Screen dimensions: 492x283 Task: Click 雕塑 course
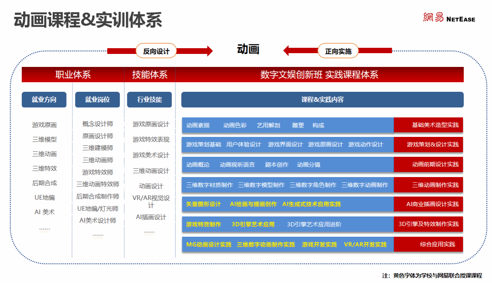[x=298, y=125]
